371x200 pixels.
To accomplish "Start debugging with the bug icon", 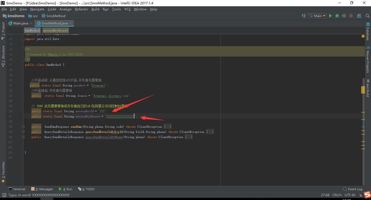I will (337, 16).
